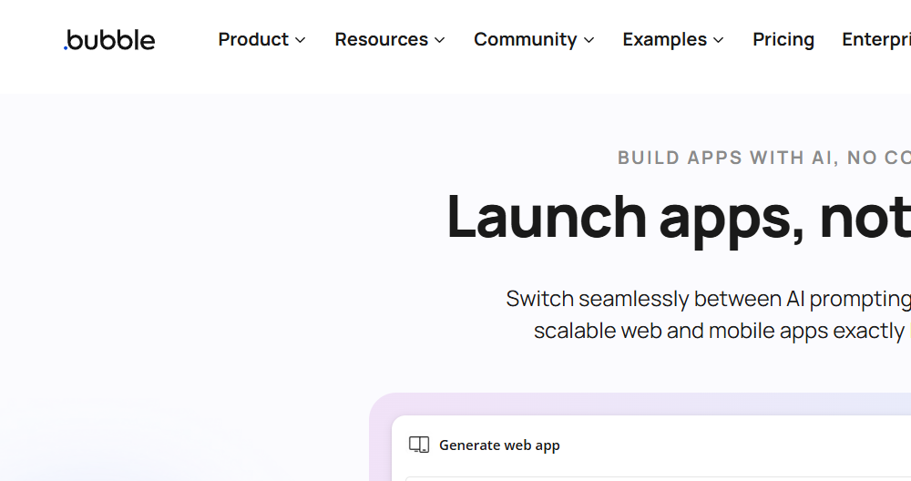Open the Enterprise link in navigation

[875, 40]
